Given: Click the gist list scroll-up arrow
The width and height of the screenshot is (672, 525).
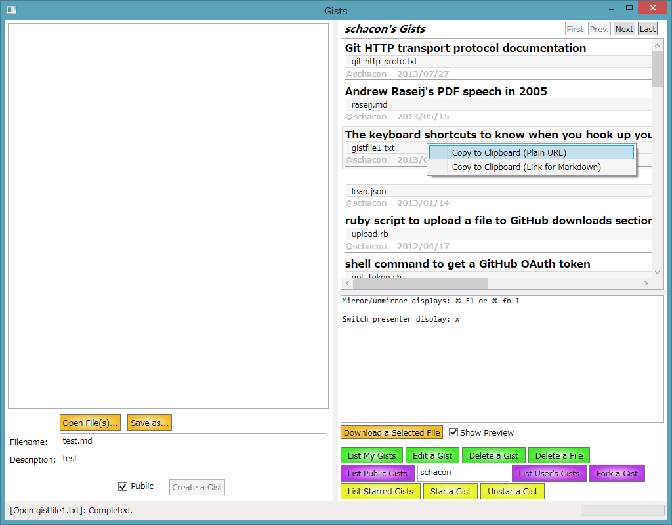Looking at the screenshot, I should point(658,45).
